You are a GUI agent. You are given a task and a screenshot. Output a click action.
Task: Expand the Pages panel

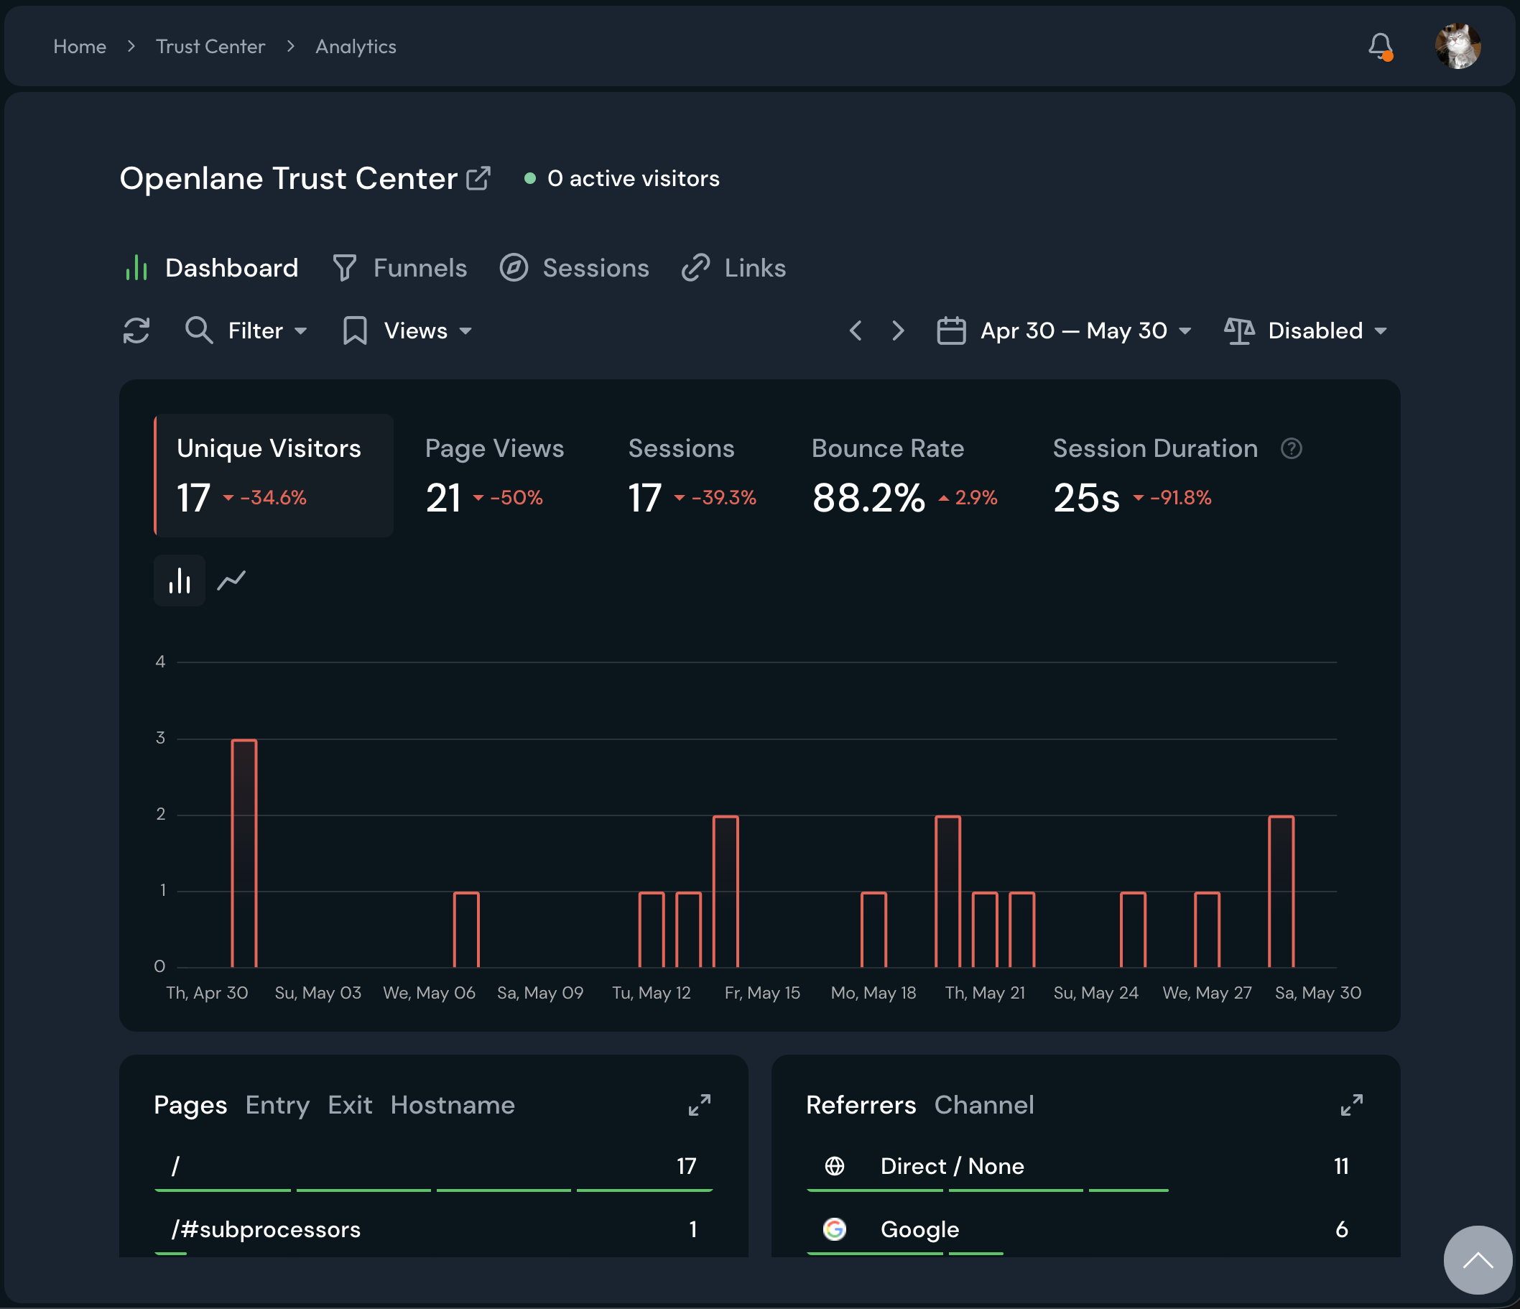pyautogui.click(x=699, y=1105)
